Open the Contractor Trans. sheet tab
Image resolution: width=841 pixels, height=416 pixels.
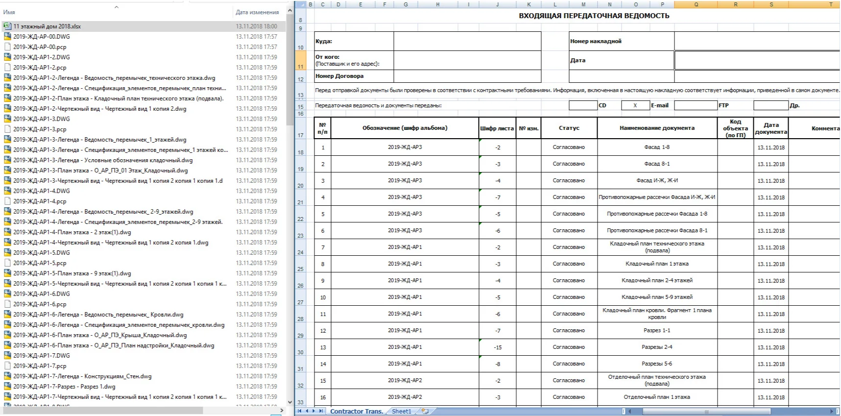[356, 411]
